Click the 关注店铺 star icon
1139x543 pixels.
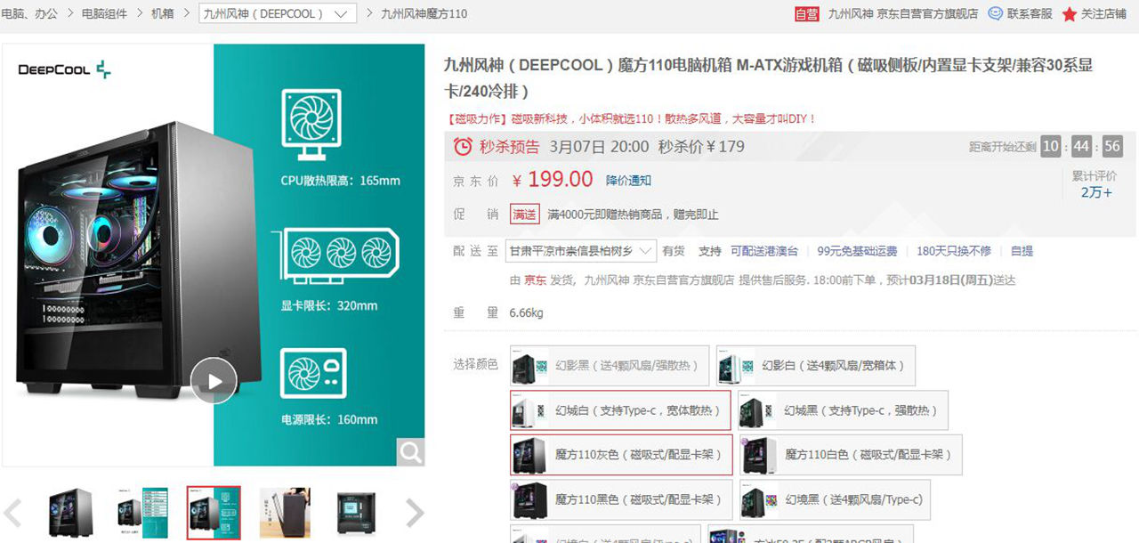[1069, 13]
